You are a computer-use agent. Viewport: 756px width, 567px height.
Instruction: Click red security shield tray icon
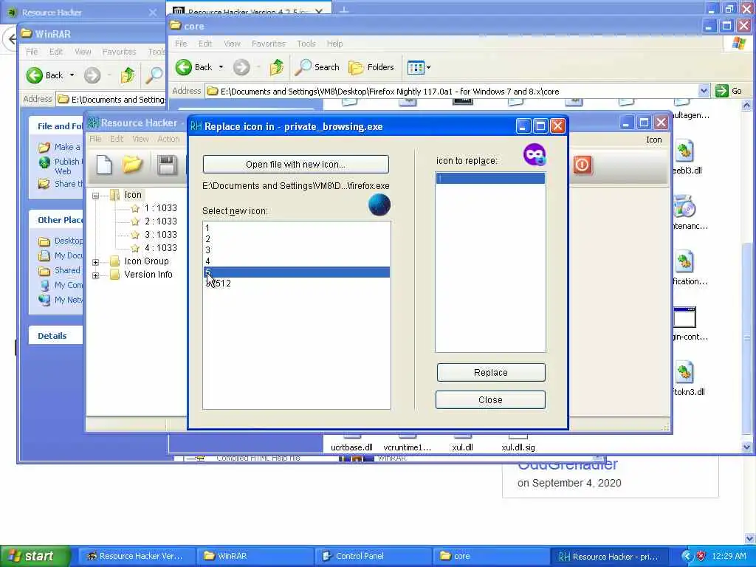point(701,556)
